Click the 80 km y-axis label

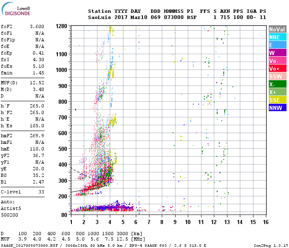[64, 215]
